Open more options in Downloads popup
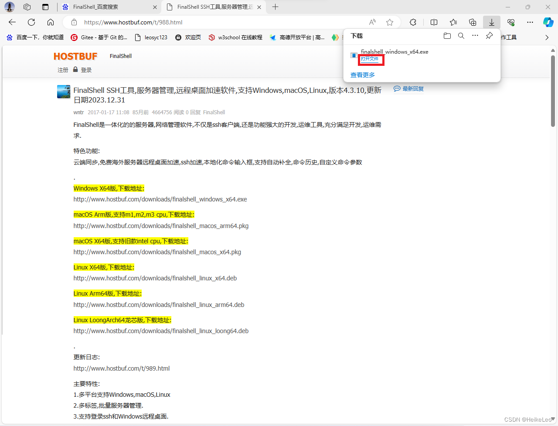Image resolution: width=558 pixels, height=426 pixels. [x=475, y=36]
